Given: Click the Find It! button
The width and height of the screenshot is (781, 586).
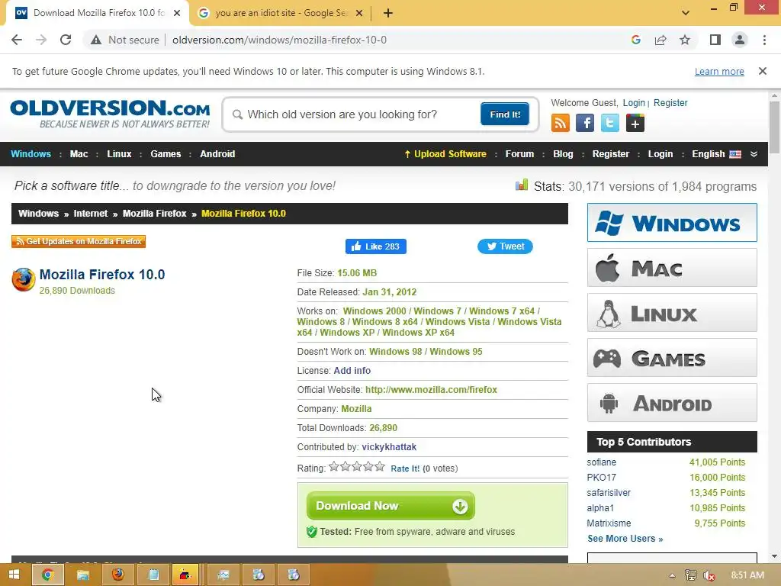Looking at the screenshot, I should (505, 114).
